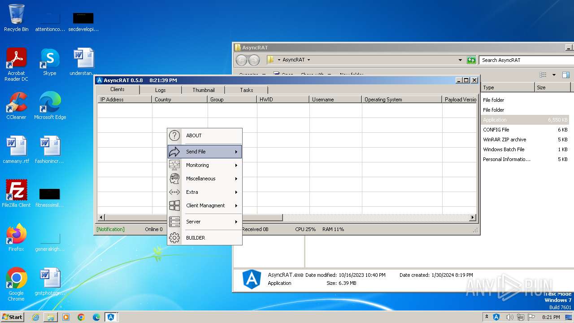This screenshot has height=323, width=574.
Task: Open Microsoft Edge desktop shortcut
Action: 50,106
